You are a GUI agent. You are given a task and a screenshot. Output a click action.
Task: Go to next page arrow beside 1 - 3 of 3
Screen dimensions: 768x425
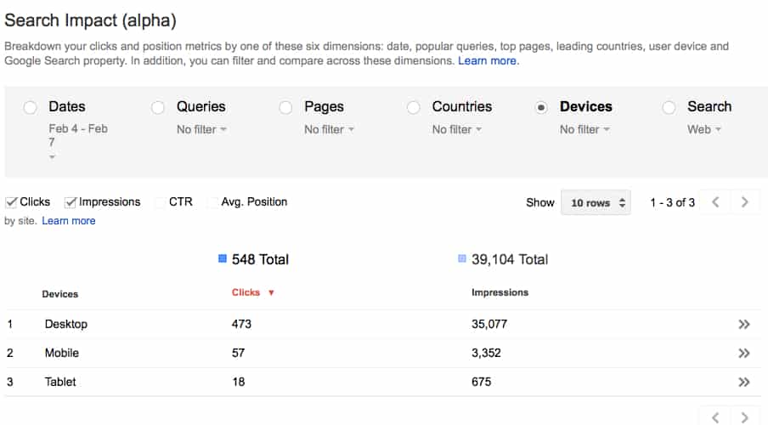[745, 202]
